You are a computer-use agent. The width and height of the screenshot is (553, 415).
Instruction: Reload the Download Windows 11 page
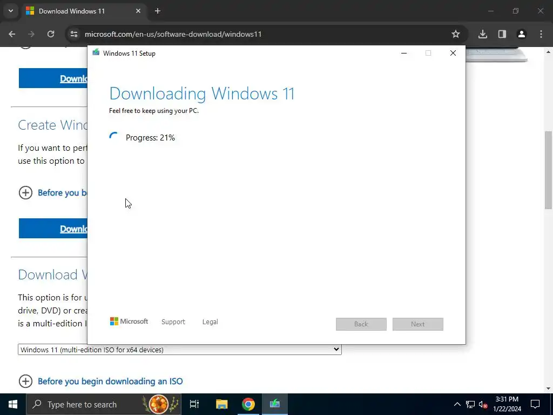51,34
